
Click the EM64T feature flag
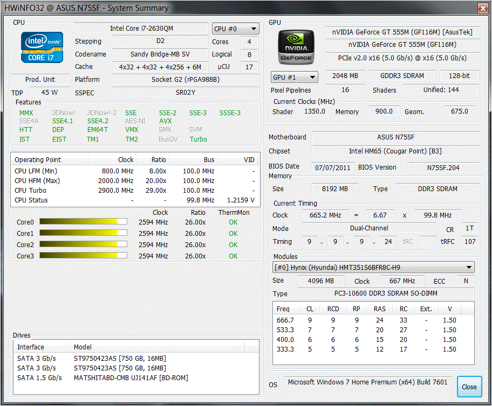coord(98,130)
